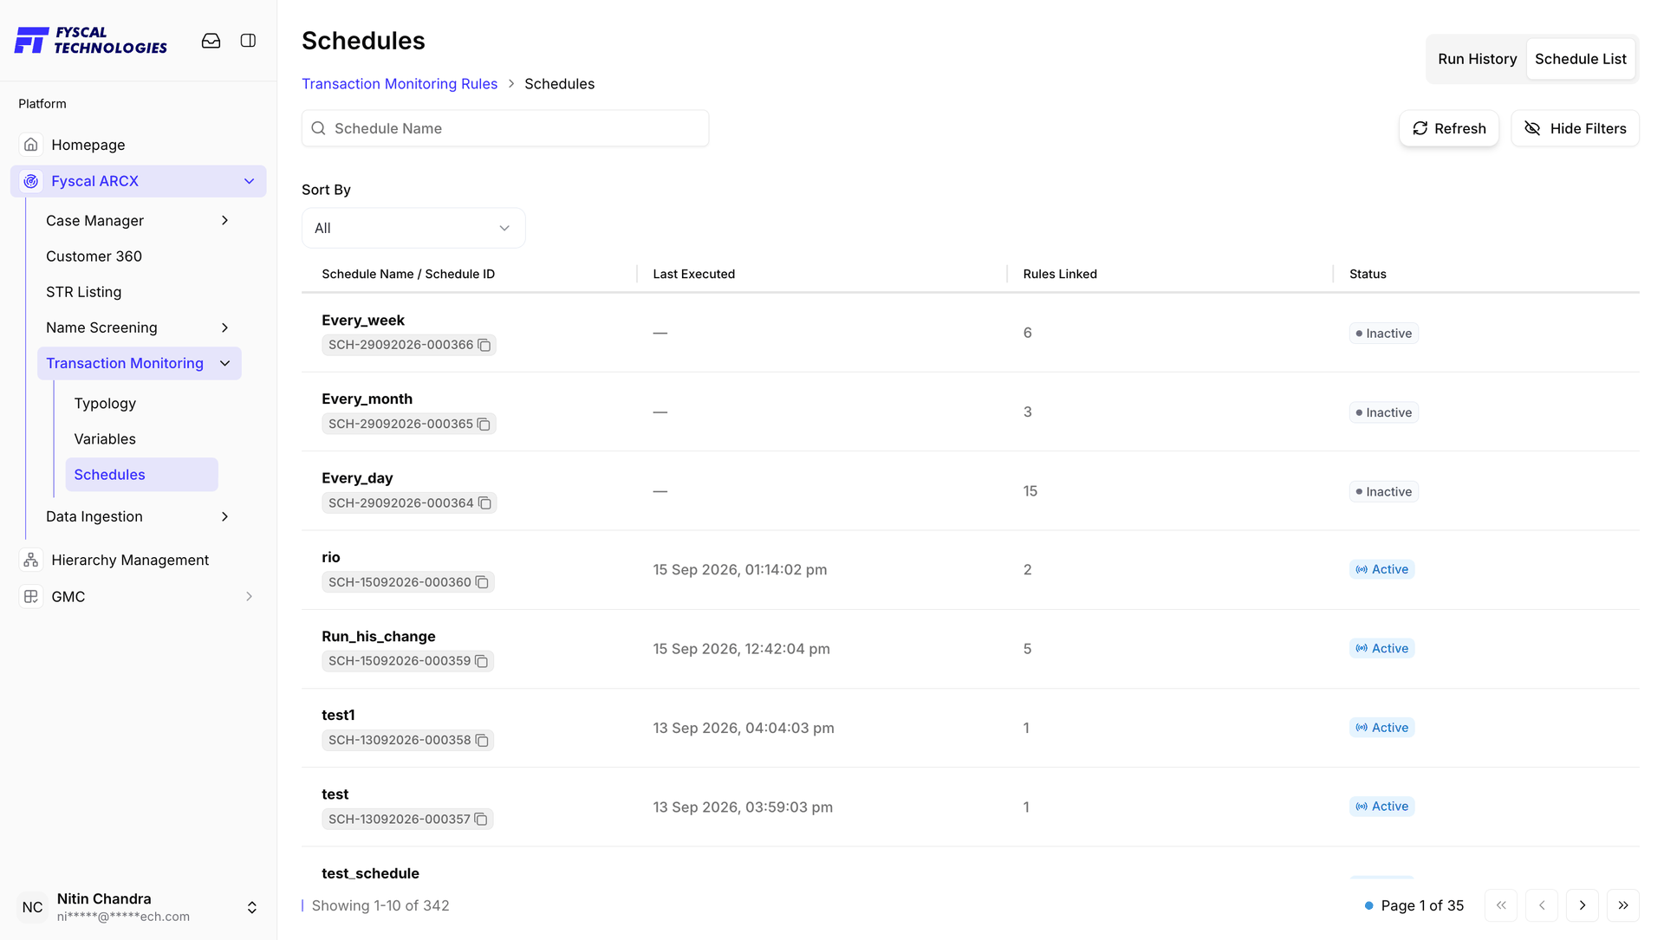Copy schedule ID SCH-29092026-000366
This screenshot has width=1664, height=940.
coord(484,345)
